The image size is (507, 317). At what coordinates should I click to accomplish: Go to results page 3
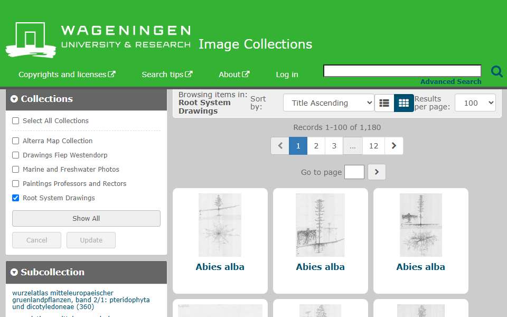coord(334,146)
